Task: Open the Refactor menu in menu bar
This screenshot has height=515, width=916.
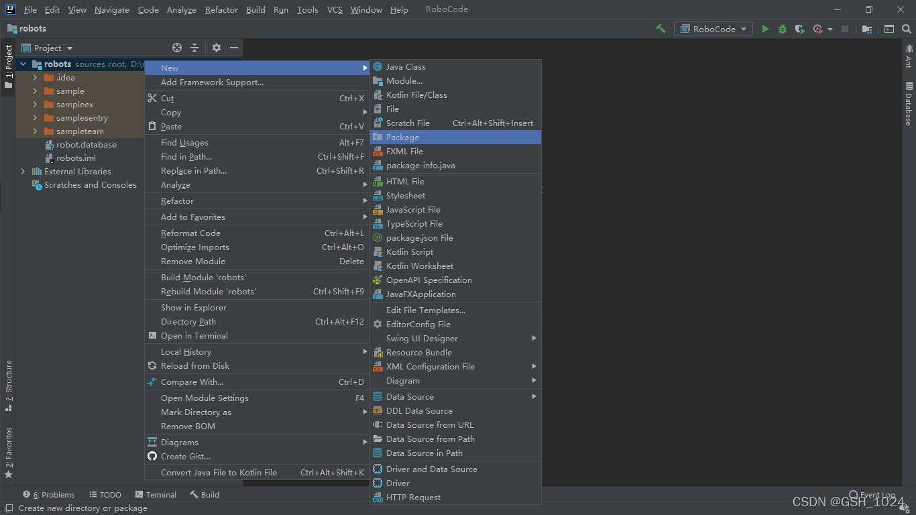Action: [x=221, y=9]
